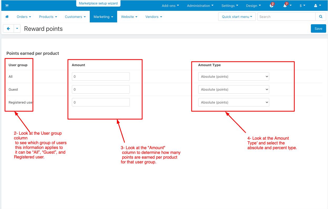
Task: Click the back arrow button
Action: tap(8, 29)
